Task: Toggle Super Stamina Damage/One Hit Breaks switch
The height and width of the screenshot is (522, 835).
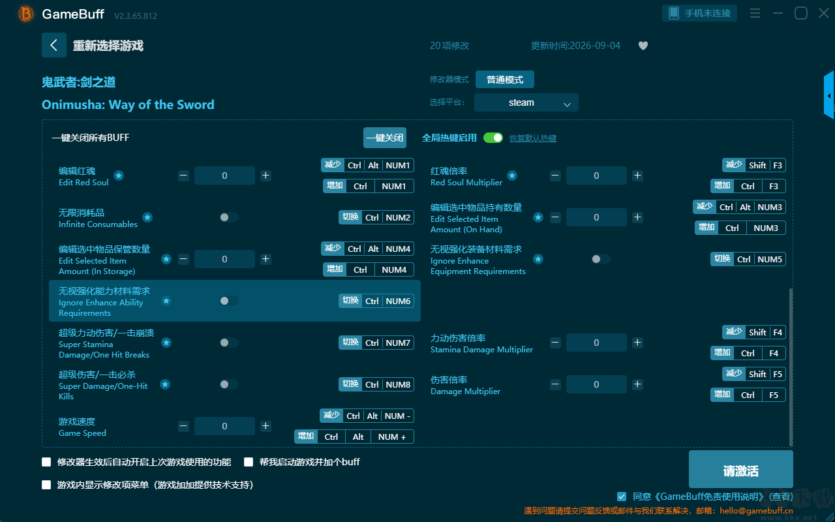Action: [x=229, y=343]
